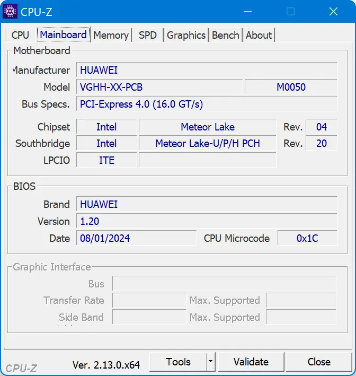Click the Ver. 2.13.0.x64 version text
The width and height of the screenshot is (356, 376).
pyautogui.click(x=106, y=365)
